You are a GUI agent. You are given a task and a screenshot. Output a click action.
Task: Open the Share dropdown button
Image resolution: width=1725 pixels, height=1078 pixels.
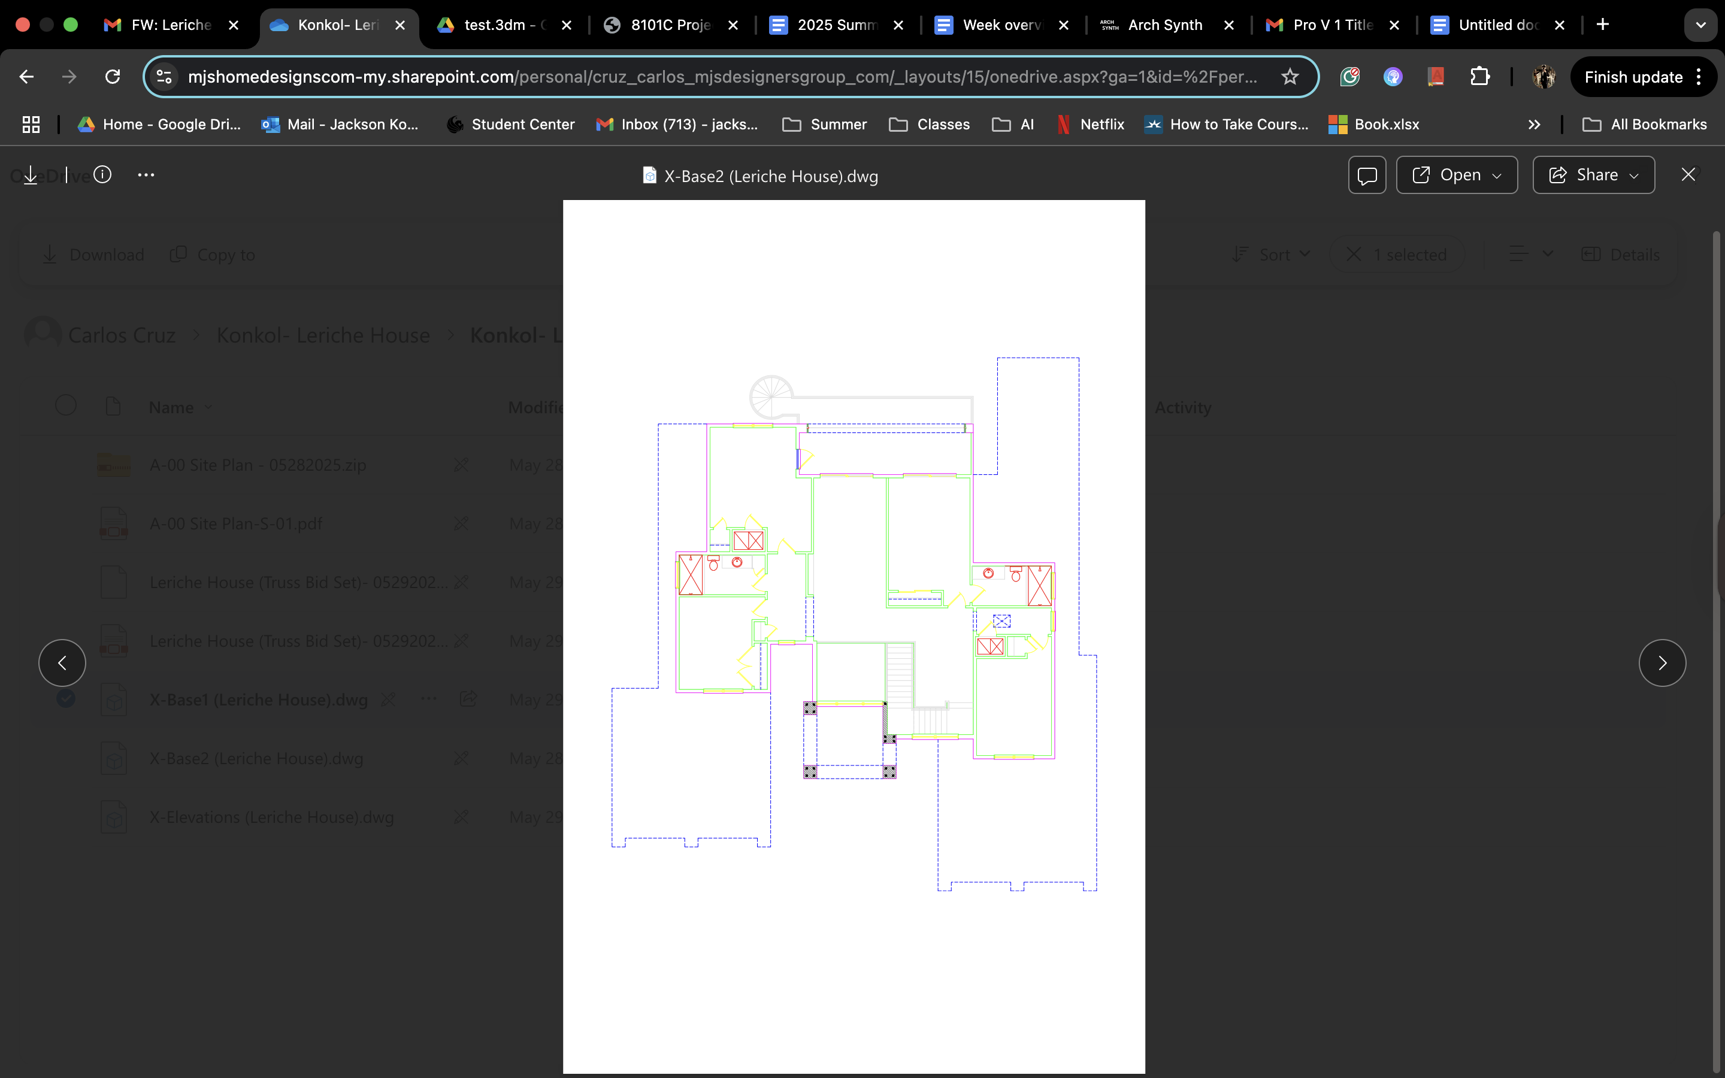coord(1593,175)
